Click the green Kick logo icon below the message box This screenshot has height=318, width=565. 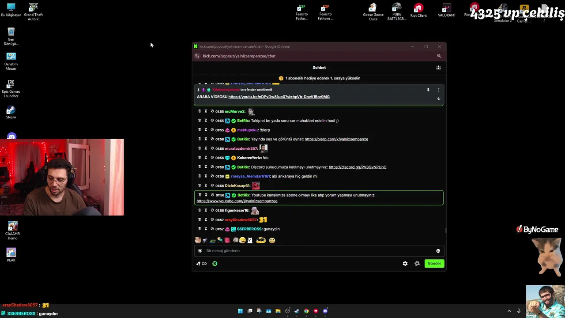point(215,264)
